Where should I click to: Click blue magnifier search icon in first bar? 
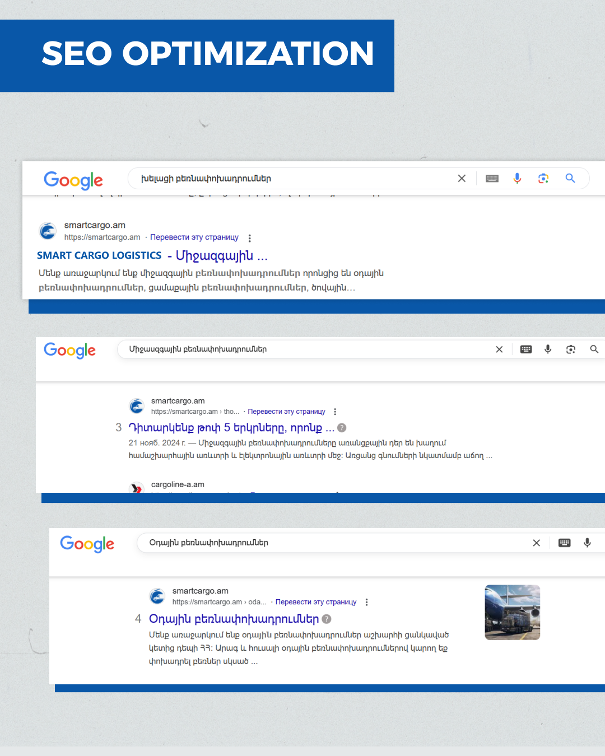[x=570, y=178]
